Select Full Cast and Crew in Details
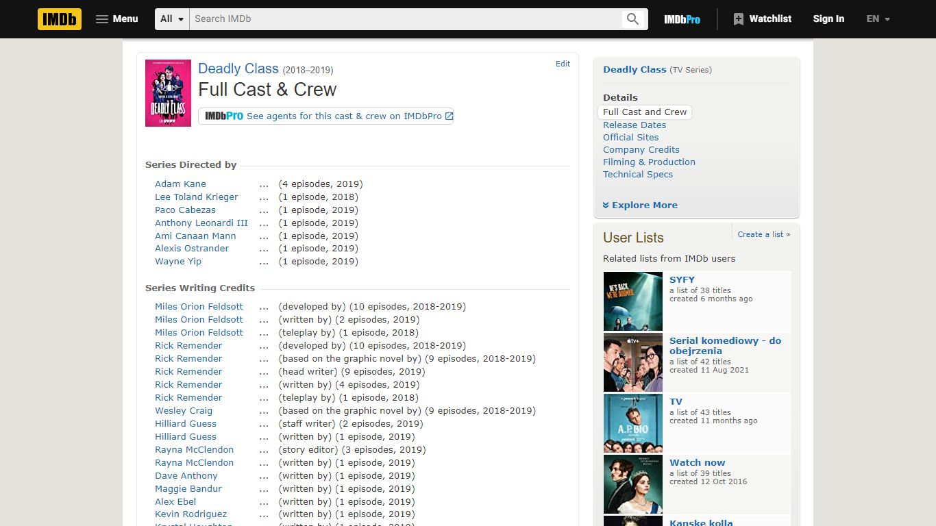 tap(645, 112)
